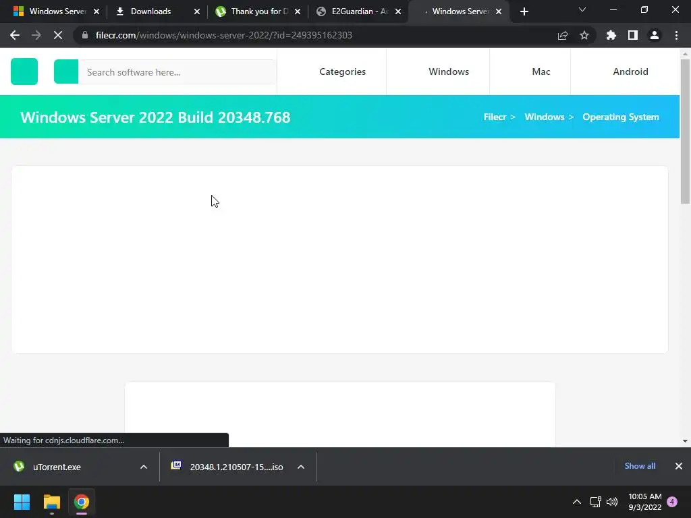Open the Extensions puzzle icon

click(x=611, y=35)
